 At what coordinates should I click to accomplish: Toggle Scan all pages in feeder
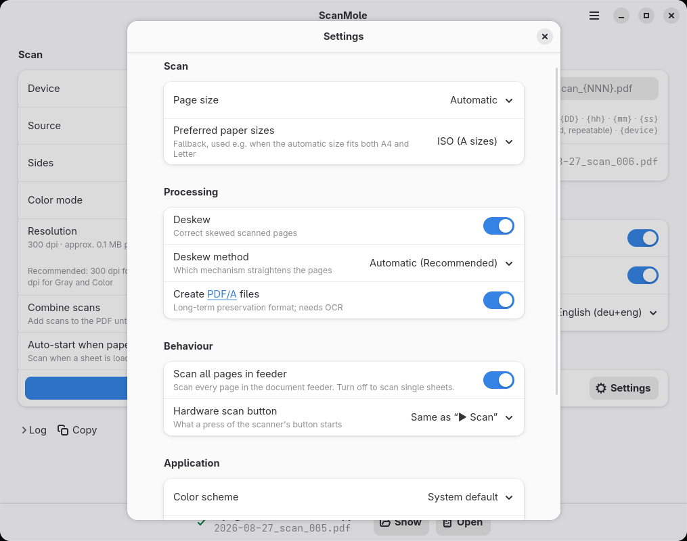tap(499, 380)
